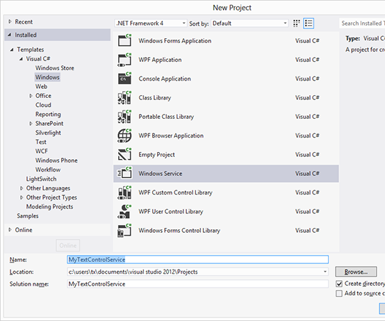Expand the SharePoint tree node
The height and width of the screenshot is (321, 385).
(31, 124)
